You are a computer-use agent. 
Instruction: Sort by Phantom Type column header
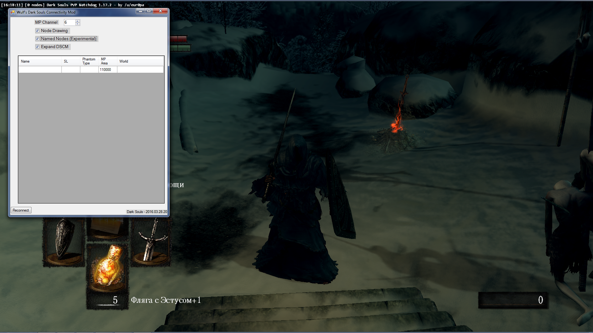(89, 61)
